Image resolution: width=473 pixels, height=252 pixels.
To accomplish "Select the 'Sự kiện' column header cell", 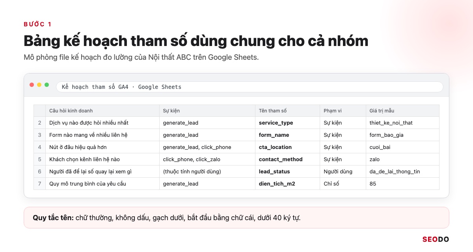I will click(x=207, y=111).
